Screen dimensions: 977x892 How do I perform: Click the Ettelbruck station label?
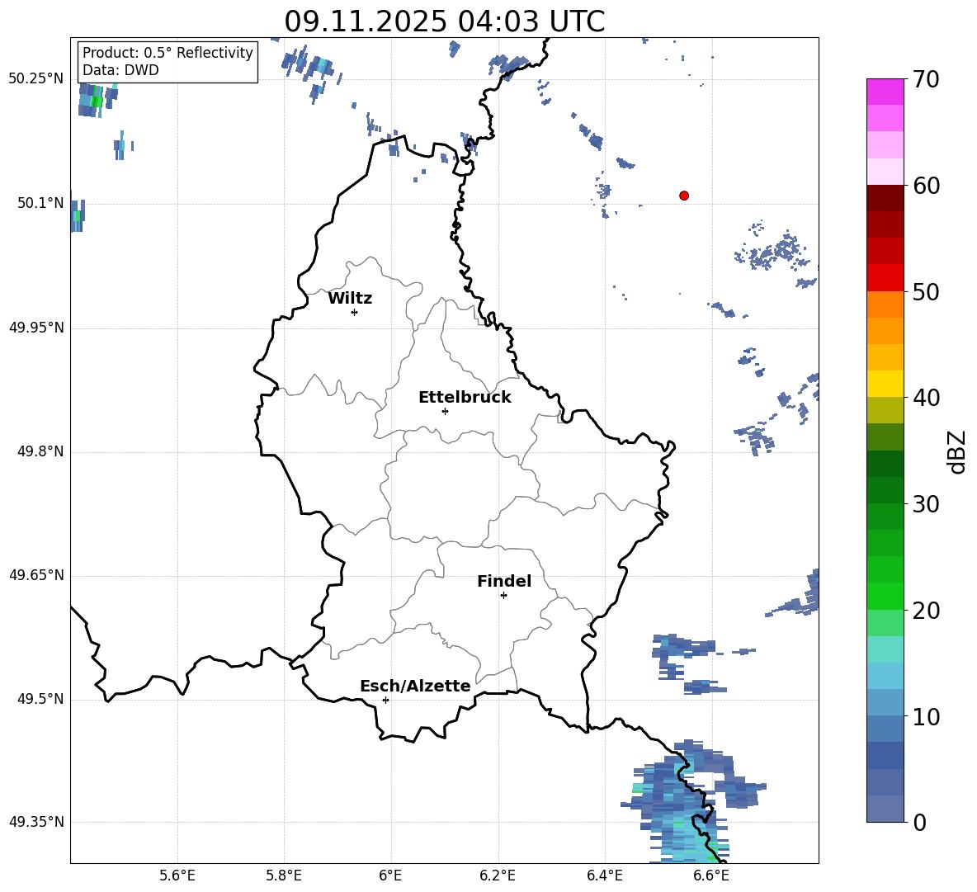pyautogui.click(x=465, y=398)
